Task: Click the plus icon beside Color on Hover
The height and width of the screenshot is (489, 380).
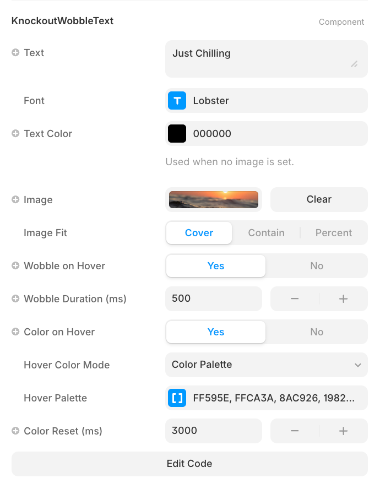Action: [x=15, y=332]
